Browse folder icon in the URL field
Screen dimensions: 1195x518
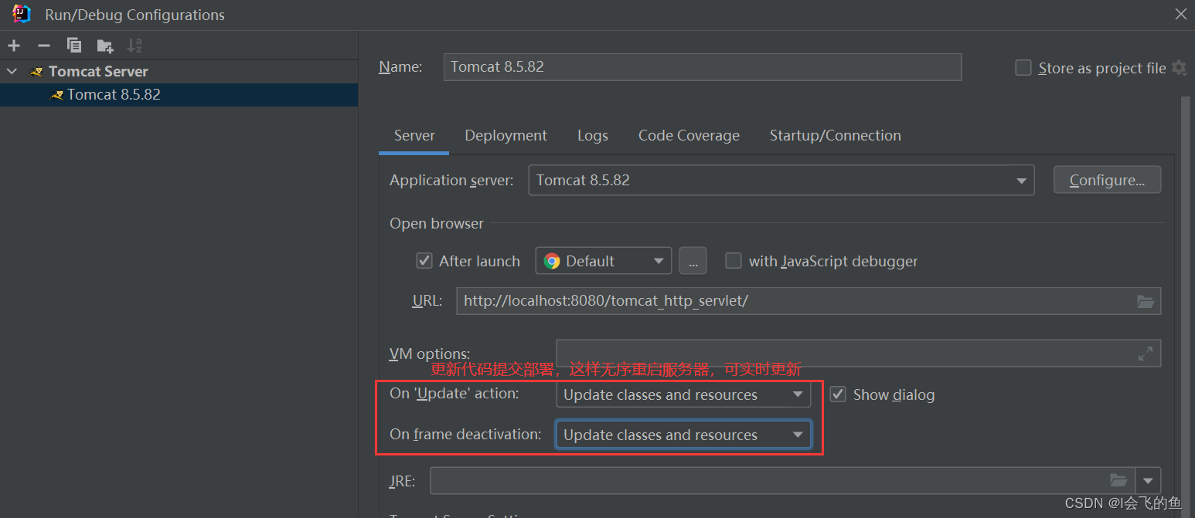click(1146, 301)
